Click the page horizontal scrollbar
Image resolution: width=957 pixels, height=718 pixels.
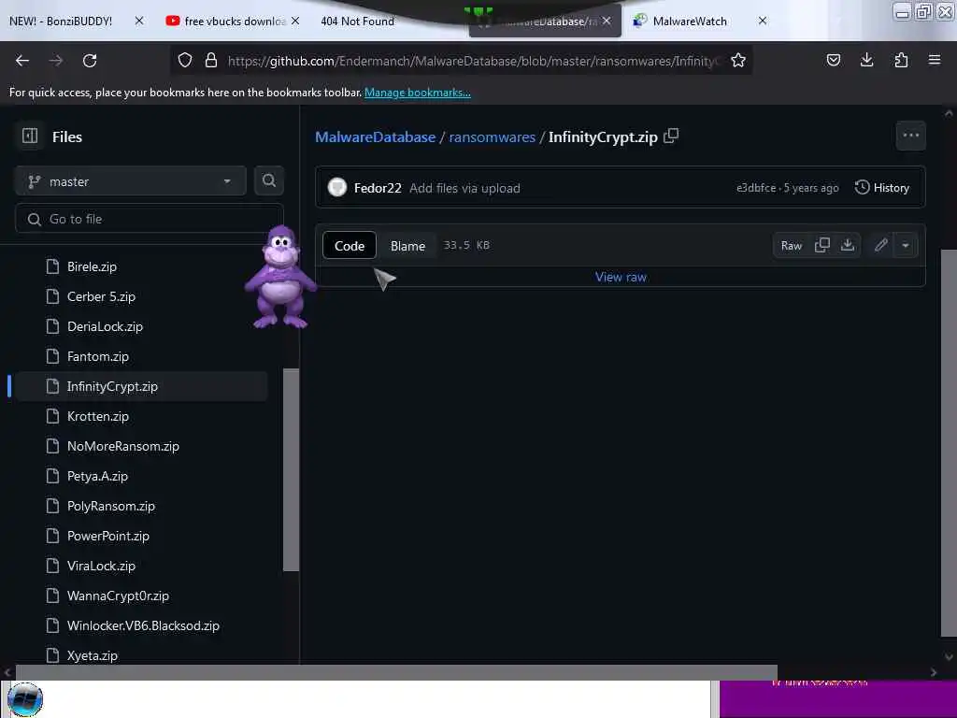click(x=396, y=672)
